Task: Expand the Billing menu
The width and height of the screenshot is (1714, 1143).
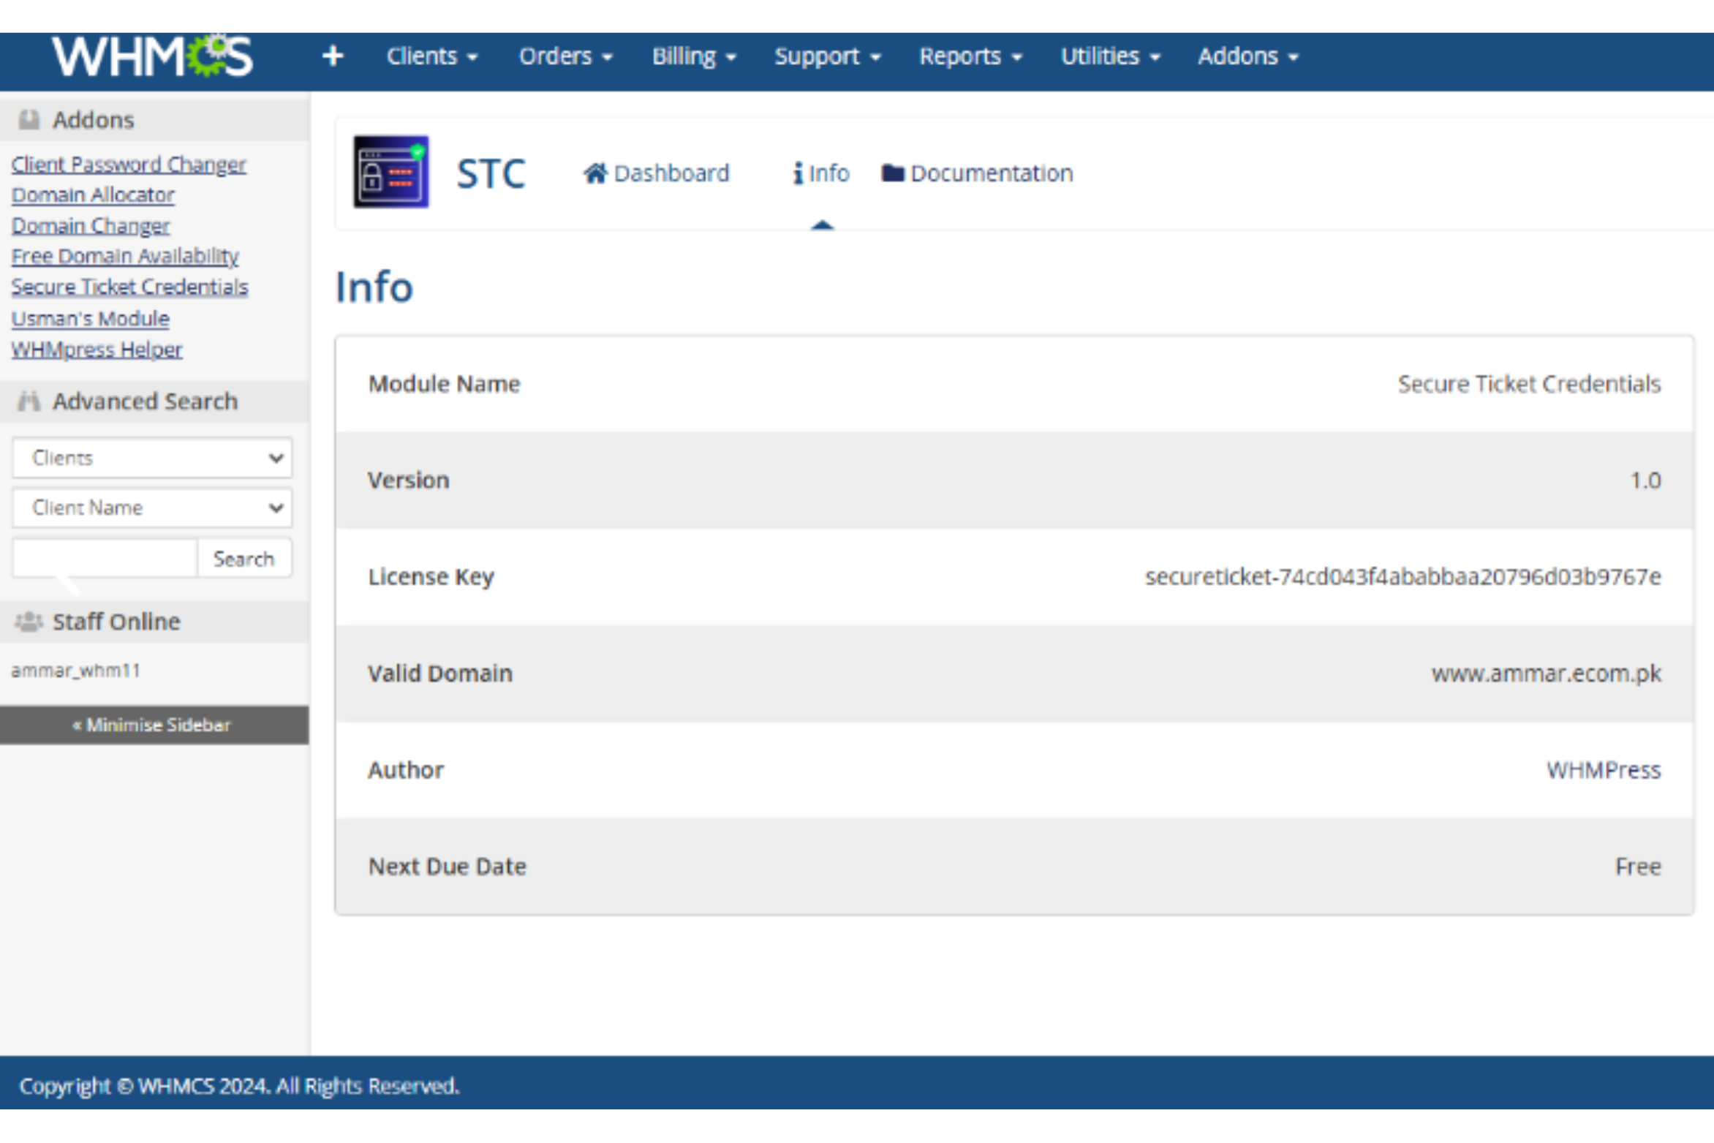Action: [693, 56]
